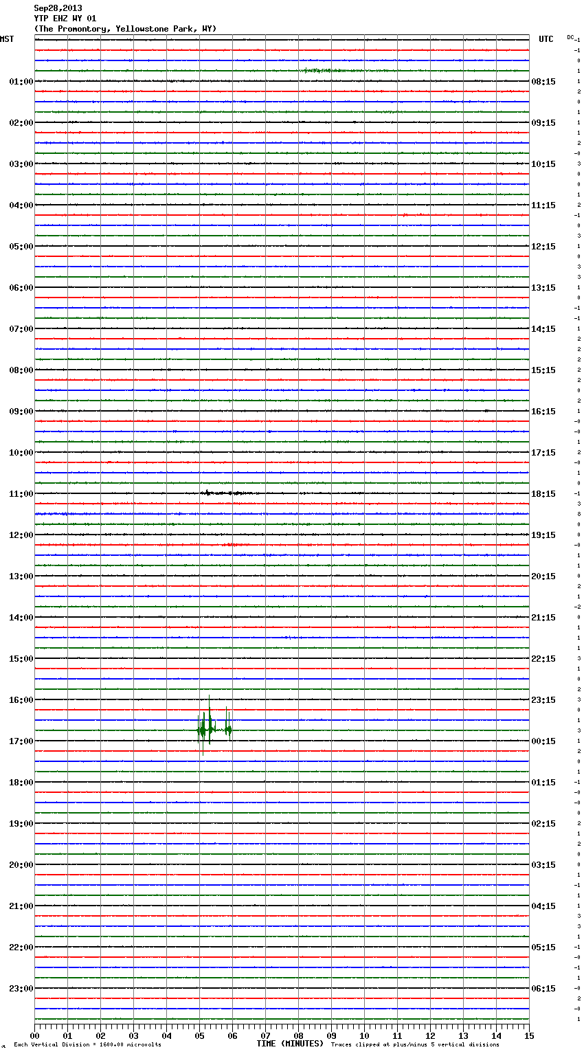Click the '09:15' UTC time label

pyautogui.click(x=543, y=123)
